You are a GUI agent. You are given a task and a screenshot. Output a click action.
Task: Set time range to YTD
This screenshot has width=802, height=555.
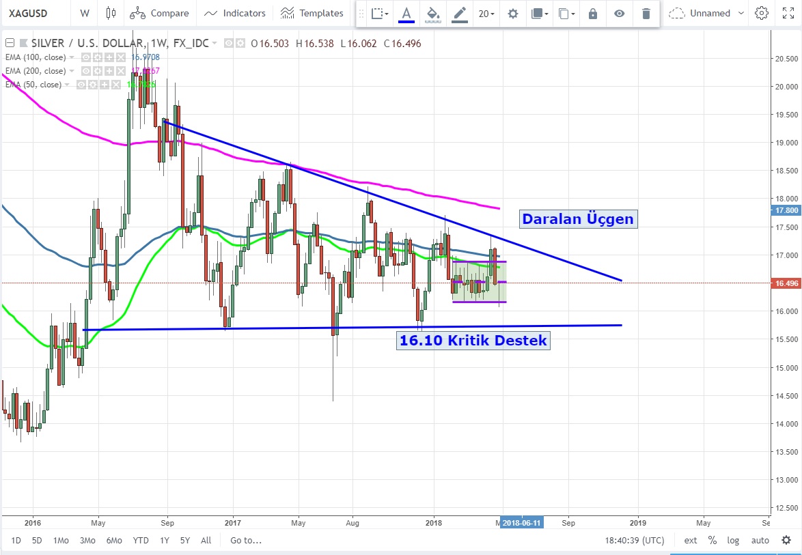[141, 540]
